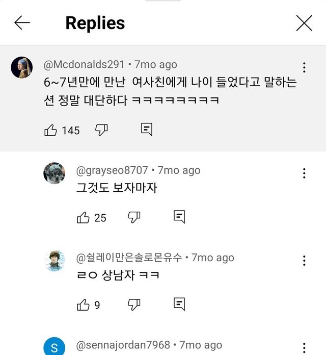Reply to the @Mcdonalds291 comment
The height and width of the screenshot is (355, 326).
click(x=147, y=130)
